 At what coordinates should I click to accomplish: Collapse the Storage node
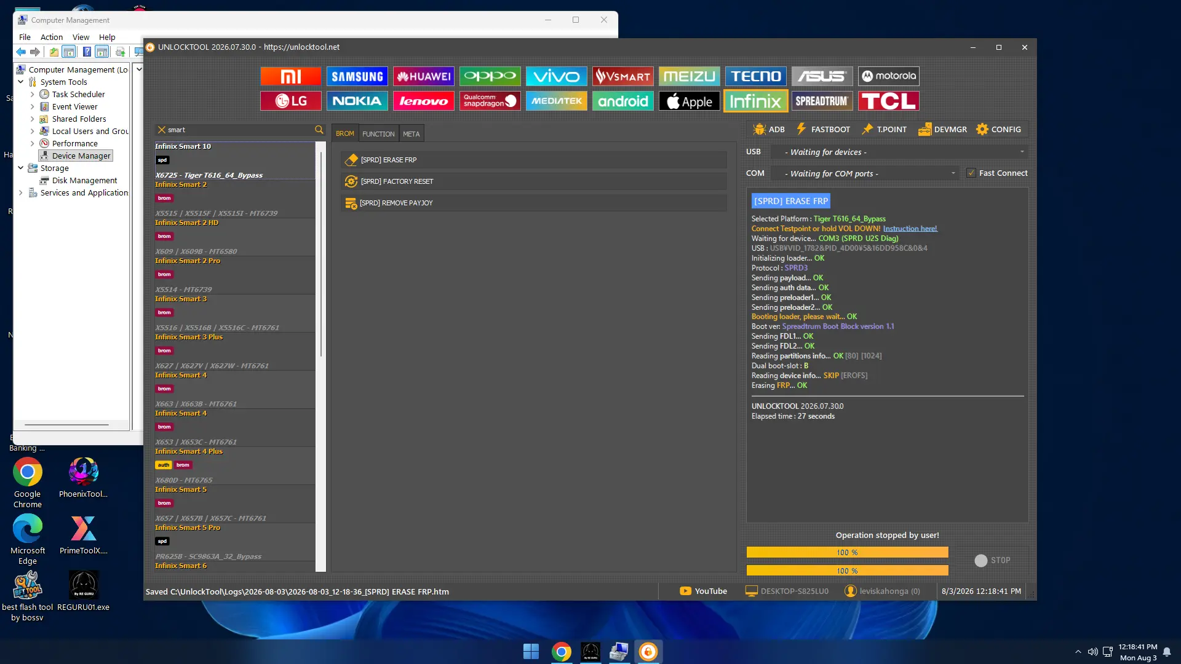[x=21, y=168]
